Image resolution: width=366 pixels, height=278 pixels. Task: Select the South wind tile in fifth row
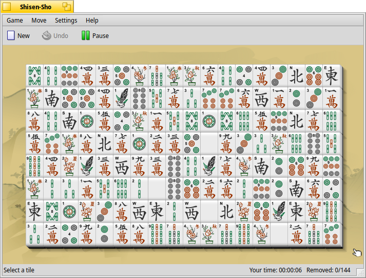tap(262, 166)
